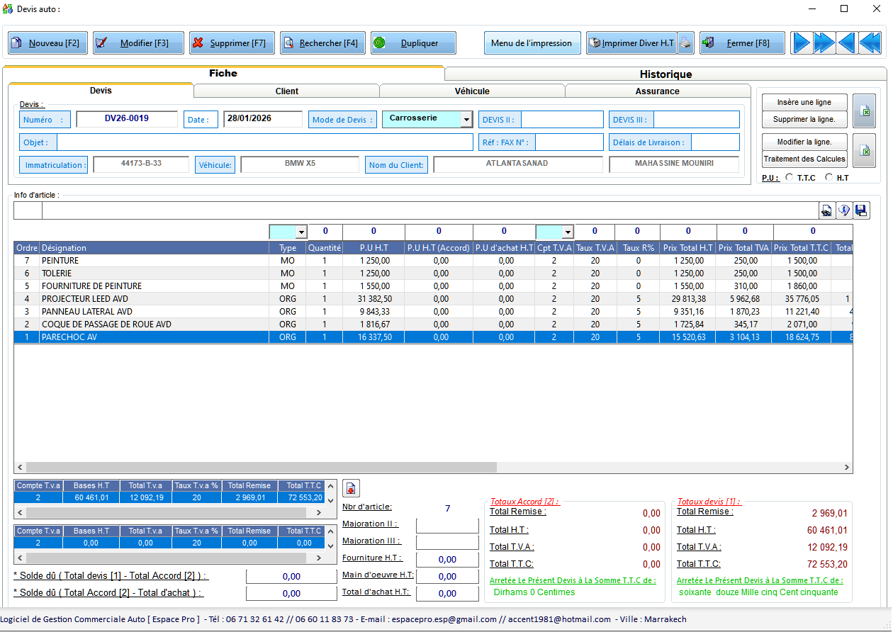Click the article search icon left of the help icon

tap(827, 210)
